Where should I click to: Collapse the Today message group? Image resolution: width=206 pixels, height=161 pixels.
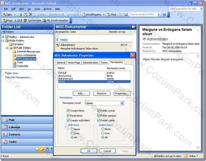pos(57,39)
